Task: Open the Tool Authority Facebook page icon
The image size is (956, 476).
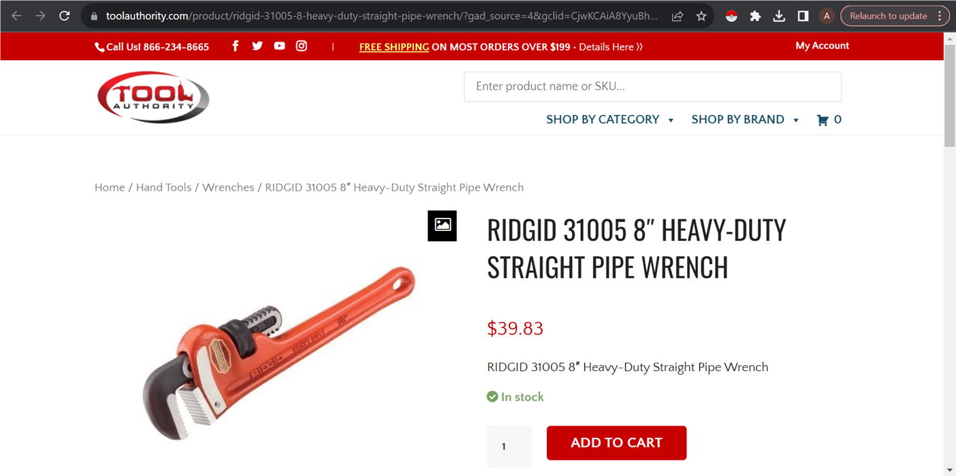Action: click(x=236, y=46)
